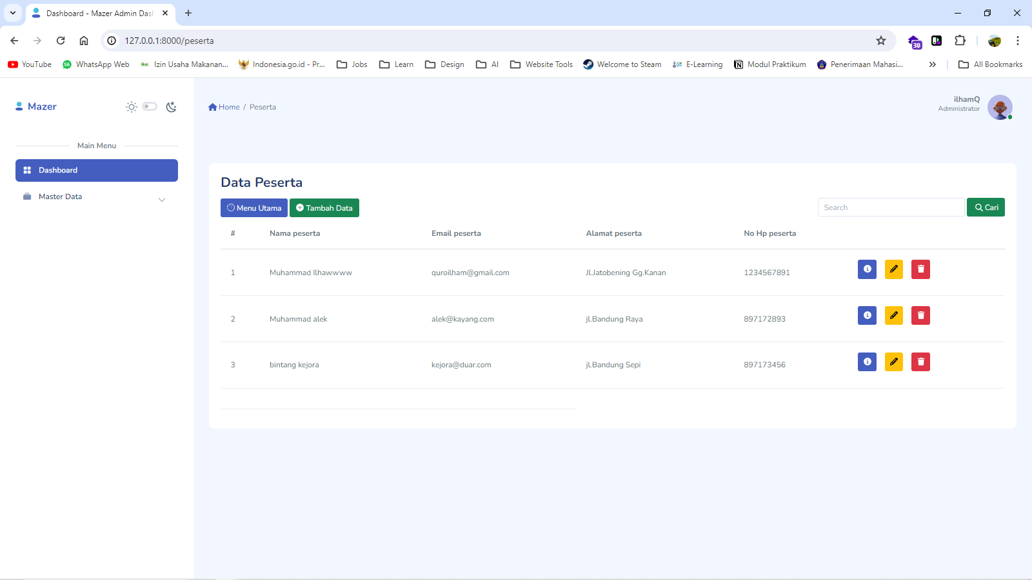Click the Search input field
1032x580 pixels.
(x=891, y=208)
